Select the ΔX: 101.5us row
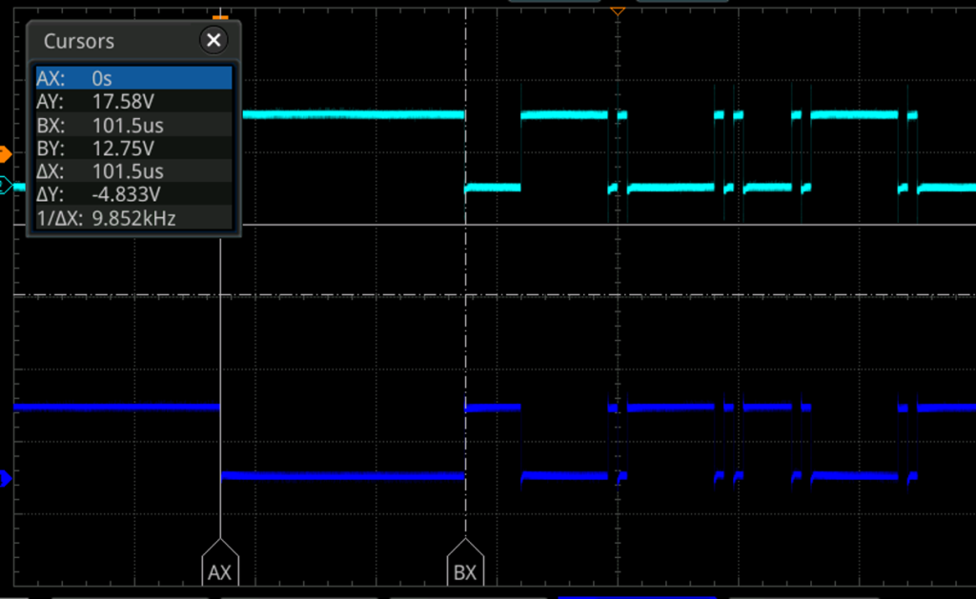 (x=133, y=171)
